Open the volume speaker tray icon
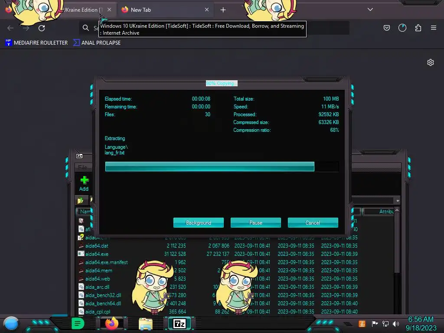The image size is (444, 333). tap(396, 323)
